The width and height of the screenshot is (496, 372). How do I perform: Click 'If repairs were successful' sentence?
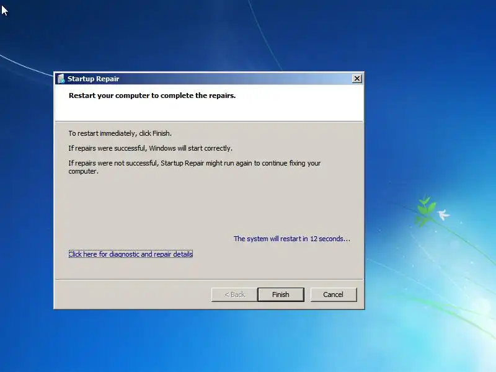[x=150, y=148]
